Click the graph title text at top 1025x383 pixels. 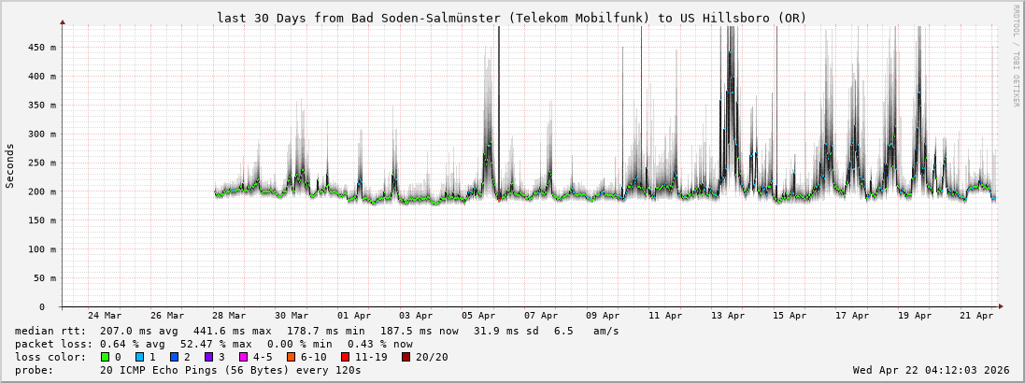[x=511, y=18]
